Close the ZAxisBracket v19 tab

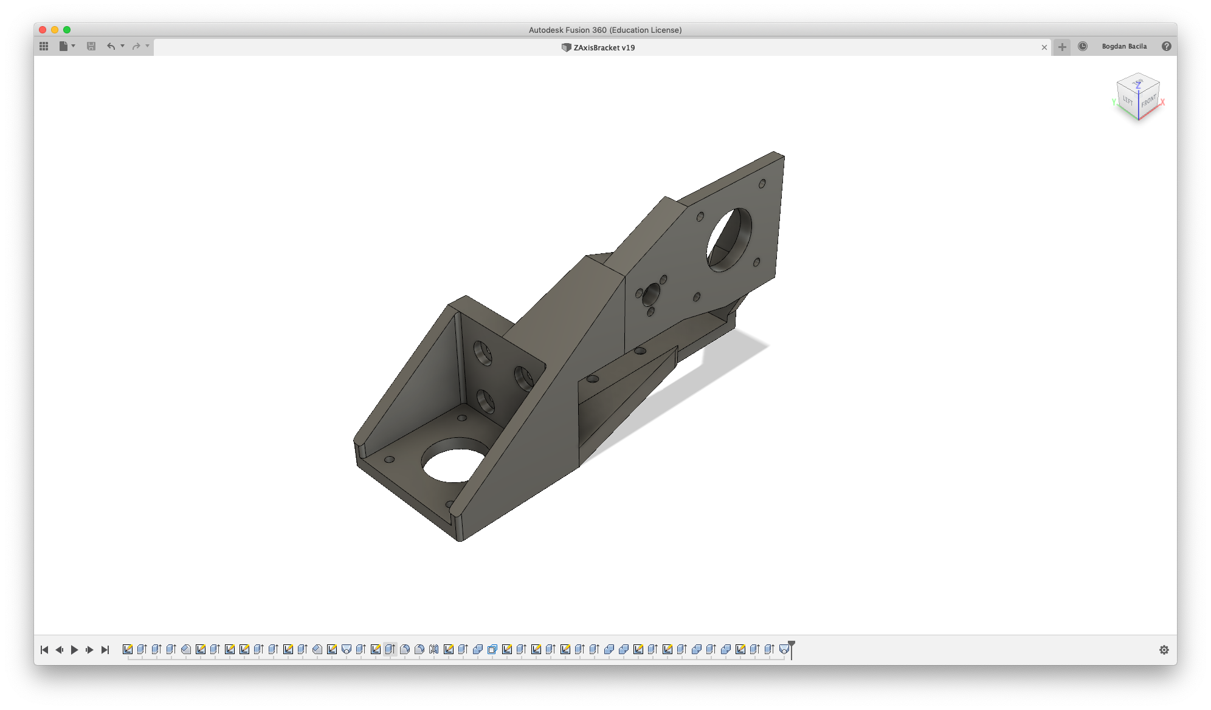1044,47
